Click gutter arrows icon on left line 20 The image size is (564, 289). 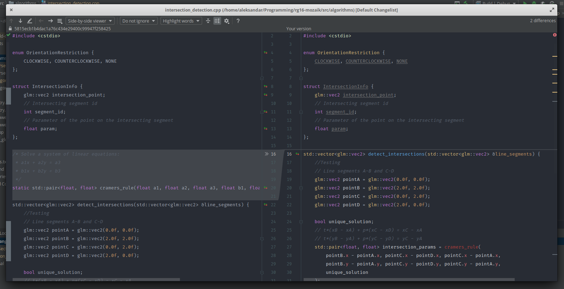coord(266,188)
